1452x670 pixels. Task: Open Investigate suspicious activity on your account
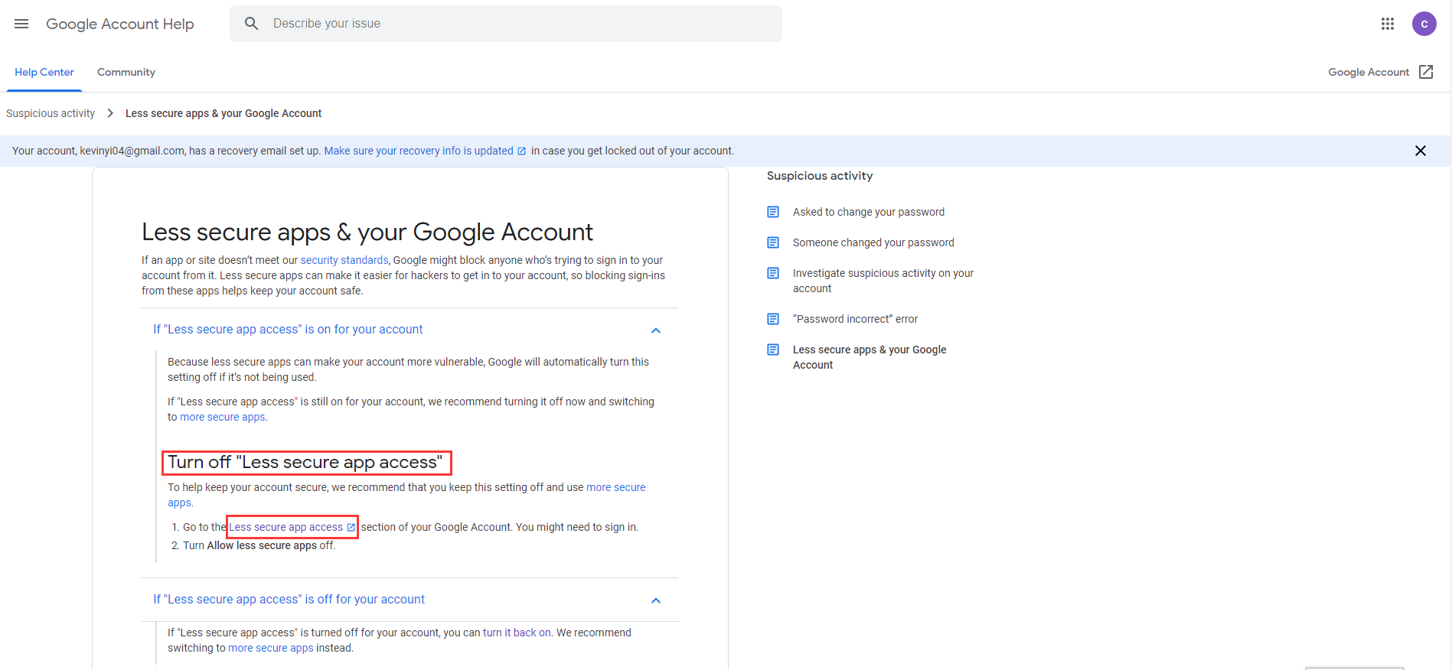tap(883, 281)
